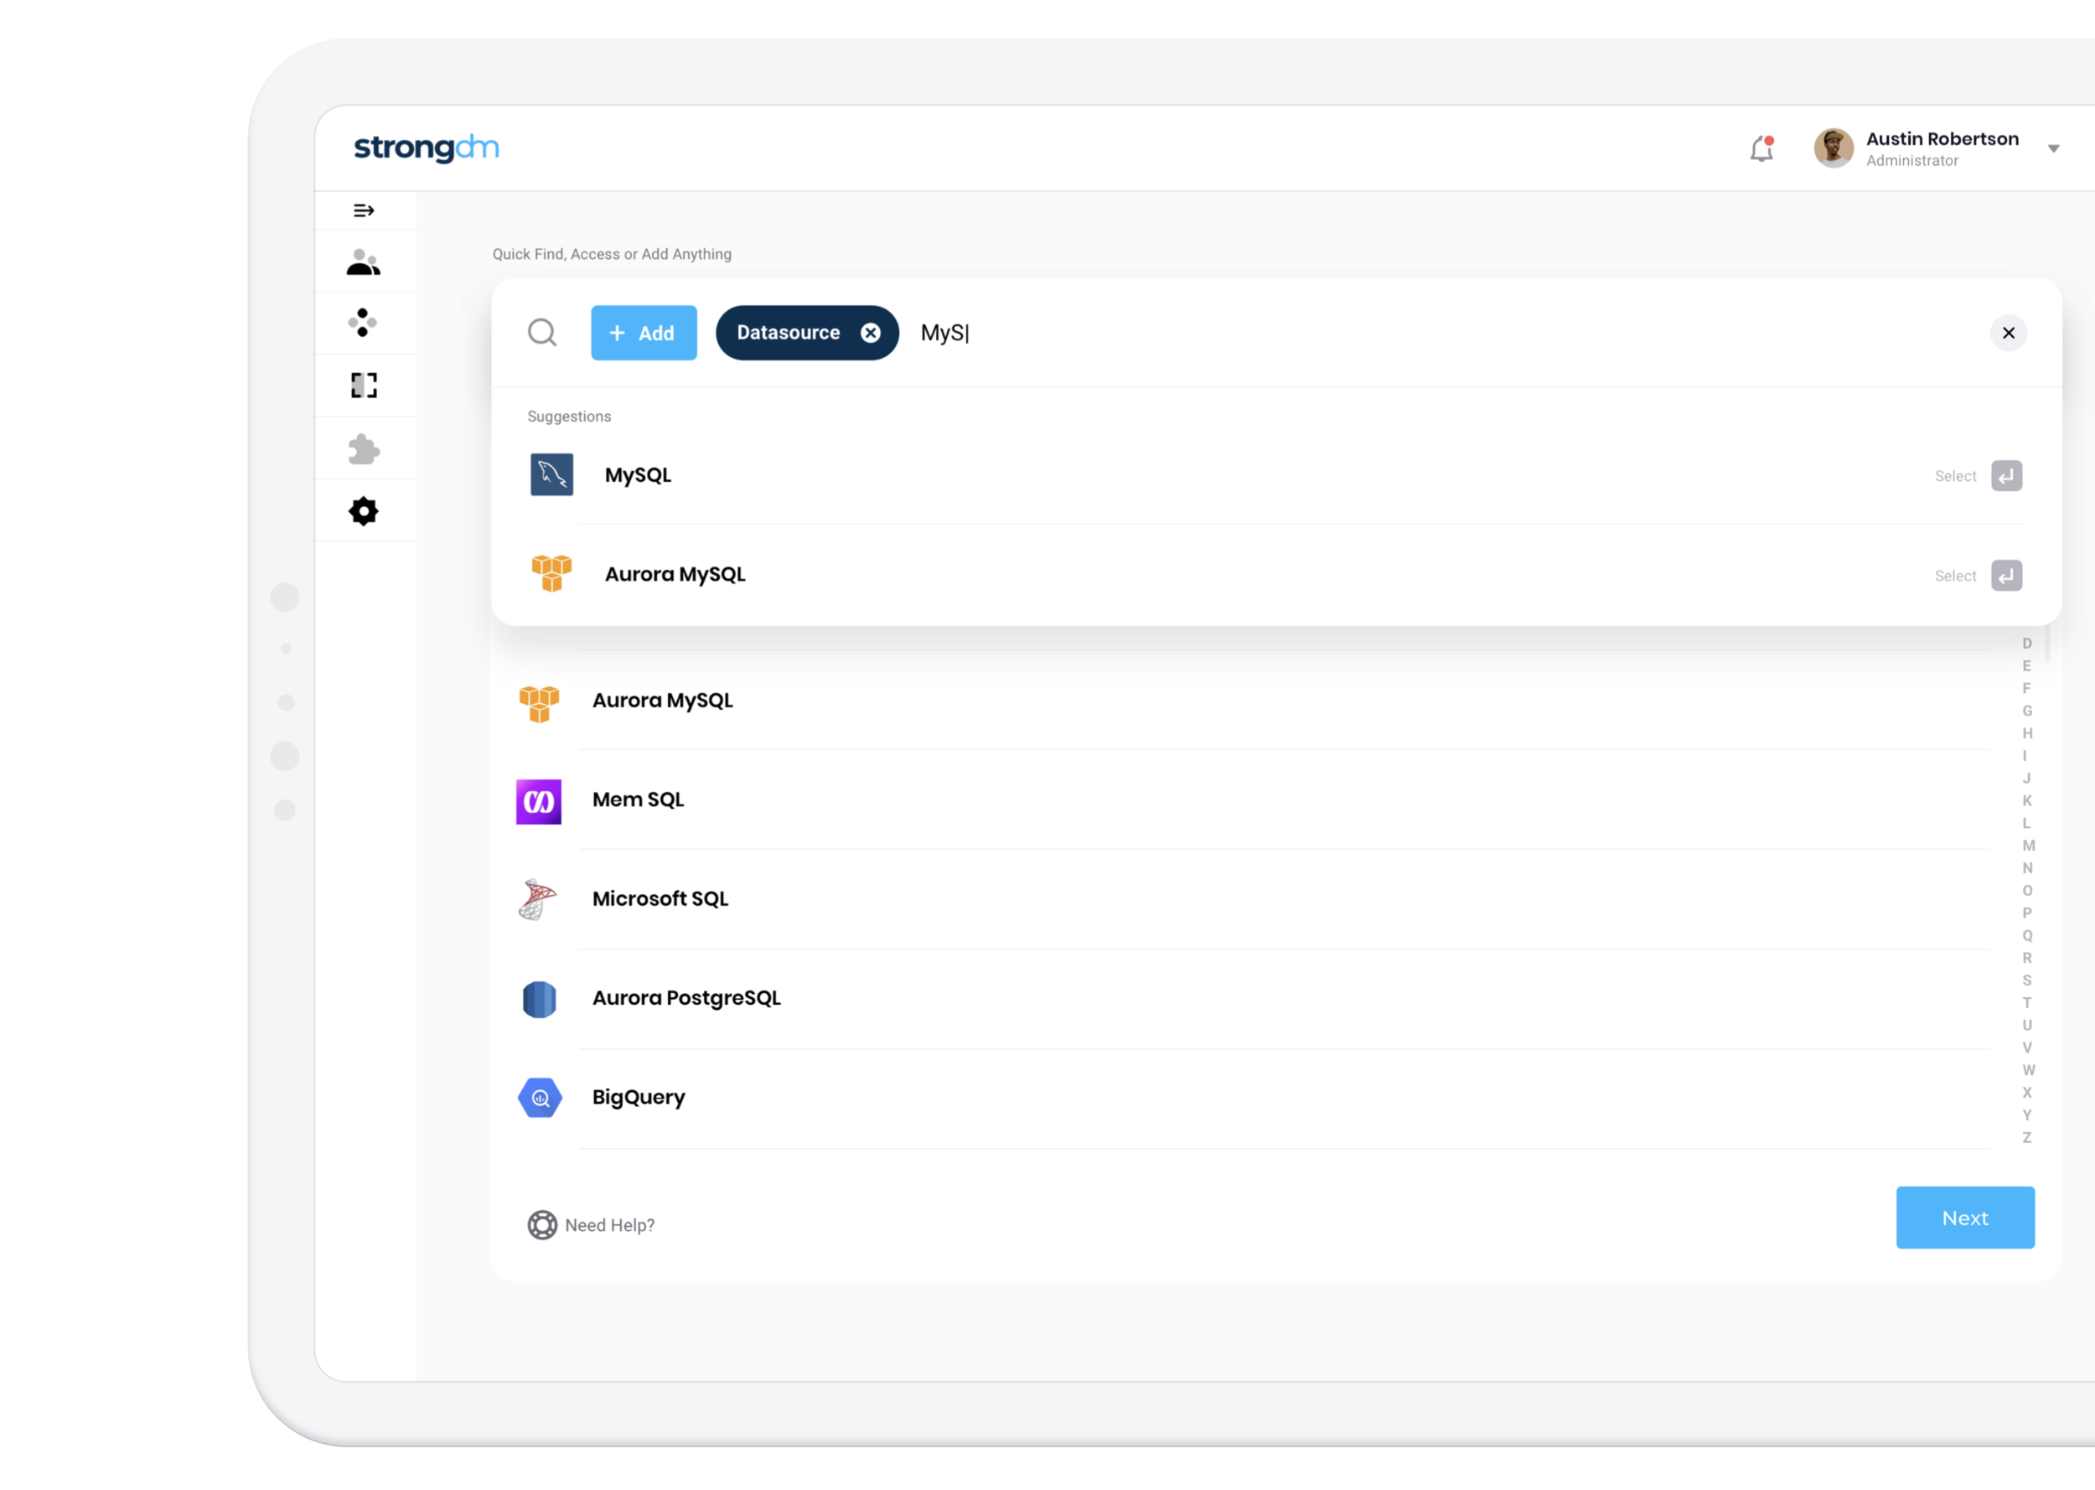This screenshot has width=2095, height=1490.
Task: Jump to letter D in the alphabet index
Action: [x=2026, y=643]
